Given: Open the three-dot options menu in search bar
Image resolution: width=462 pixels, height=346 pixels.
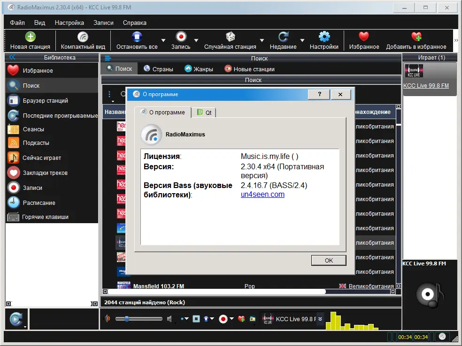Looking at the screenshot, I should click(x=109, y=94).
